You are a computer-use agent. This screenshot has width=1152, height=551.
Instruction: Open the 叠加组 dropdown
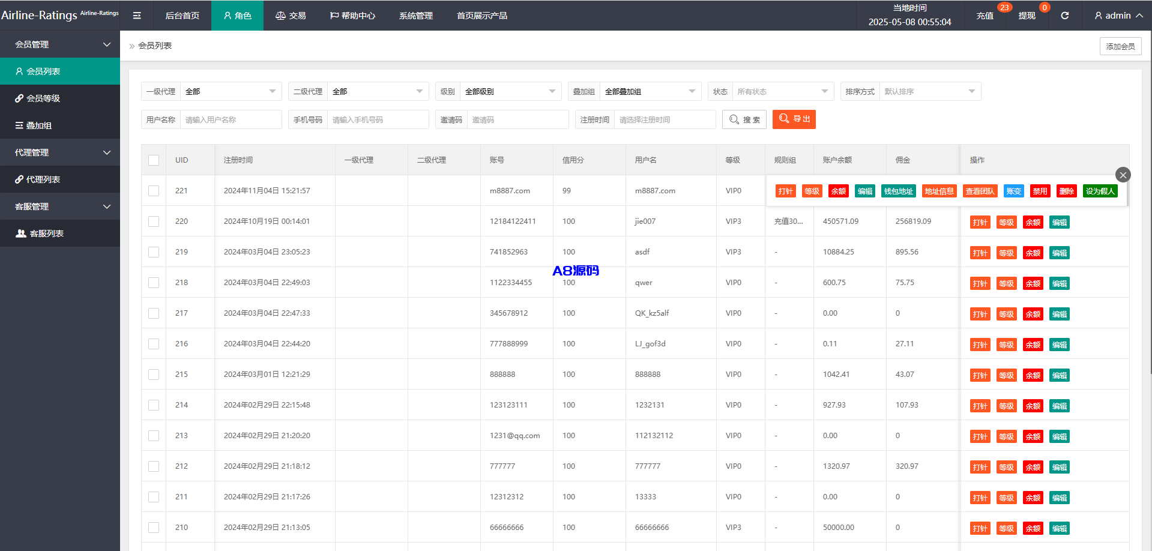click(651, 91)
